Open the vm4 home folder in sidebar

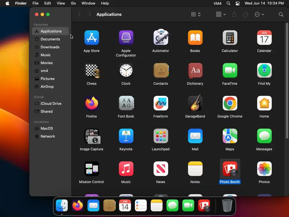pyautogui.click(x=50, y=71)
